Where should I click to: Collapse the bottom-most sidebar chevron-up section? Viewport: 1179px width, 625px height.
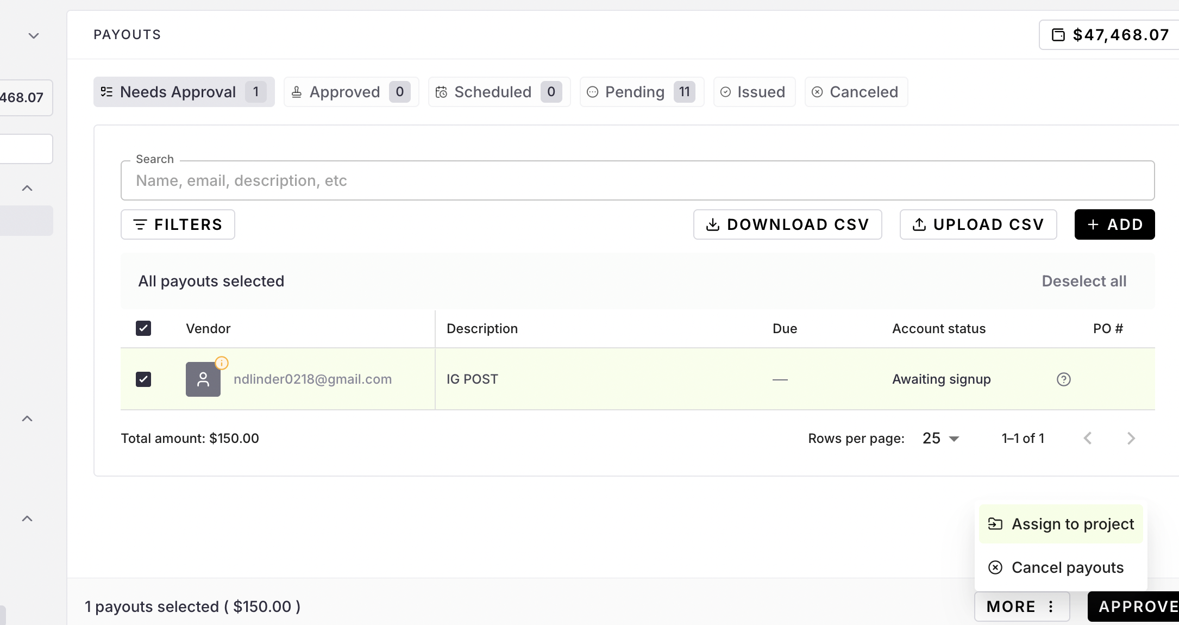click(x=27, y=518)
